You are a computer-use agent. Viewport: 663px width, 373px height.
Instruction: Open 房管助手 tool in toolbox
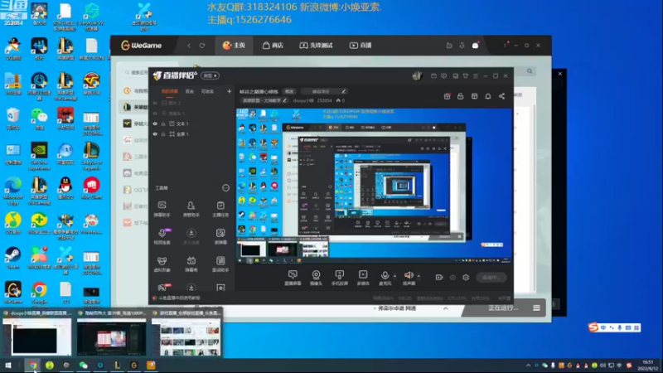pos(191,209)
